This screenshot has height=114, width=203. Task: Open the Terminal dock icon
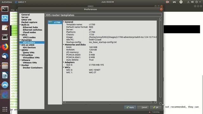[x=5, y=9]
